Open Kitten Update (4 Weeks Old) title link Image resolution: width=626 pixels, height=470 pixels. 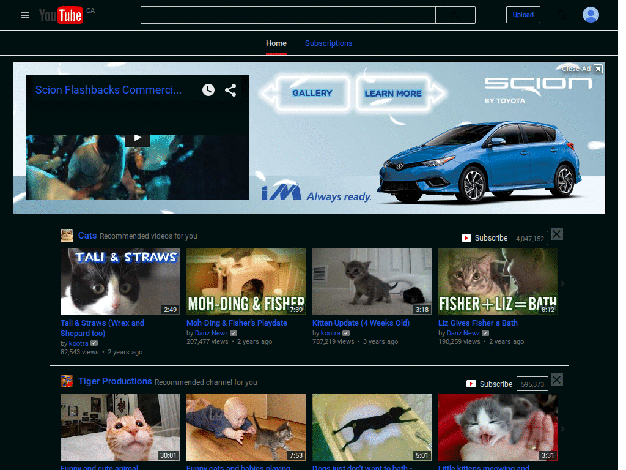[x=361, y=323]
